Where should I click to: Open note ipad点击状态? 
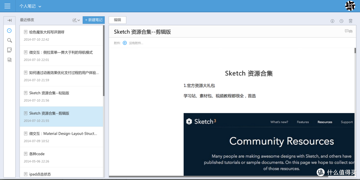point(61,172)
